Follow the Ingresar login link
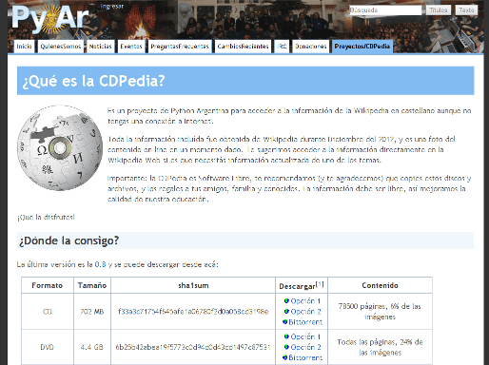Screen dimensions: 489x365 point(112,6)
